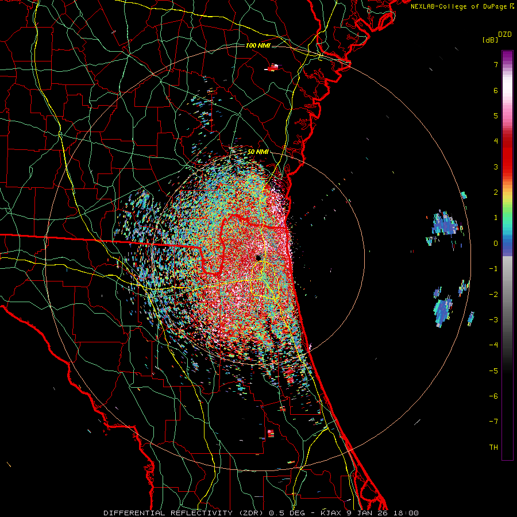Click the -6 value on color scale

pos(493,396)
